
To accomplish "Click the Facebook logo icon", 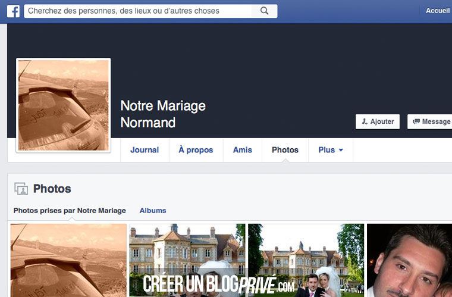I will pyautogui.click(x=13, y=11).
